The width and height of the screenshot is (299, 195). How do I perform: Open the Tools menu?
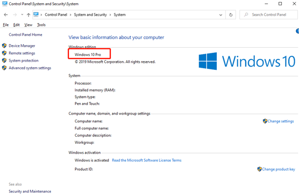(x=41, y=25)
